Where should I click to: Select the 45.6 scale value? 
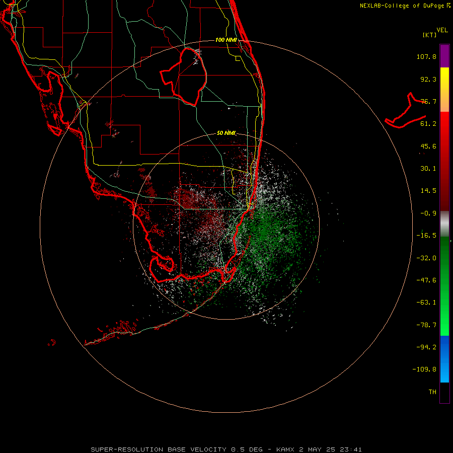[428, 146]
